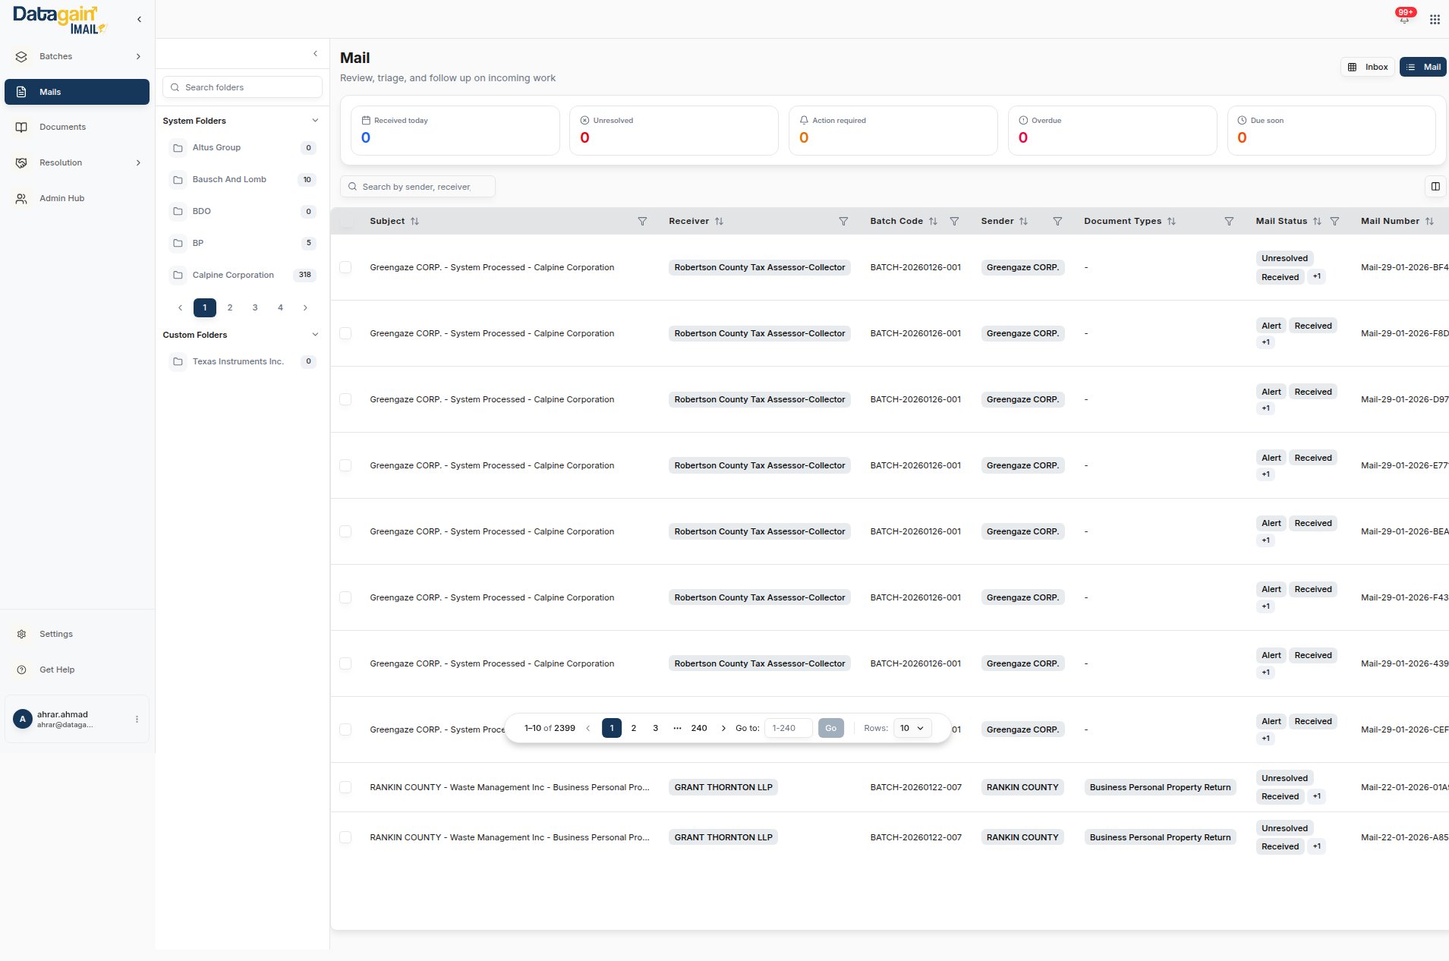Click the Mail Status filter icon
The image size is (1449, 961).
pyautogui.click(x=1334, y=222)
